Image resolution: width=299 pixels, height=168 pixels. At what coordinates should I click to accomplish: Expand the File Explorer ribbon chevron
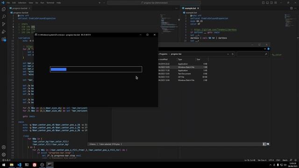pyautogui.click(x=265, y=49)
